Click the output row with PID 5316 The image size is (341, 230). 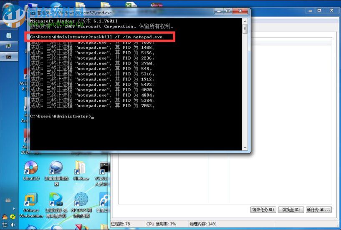click(x=92, y=74)
